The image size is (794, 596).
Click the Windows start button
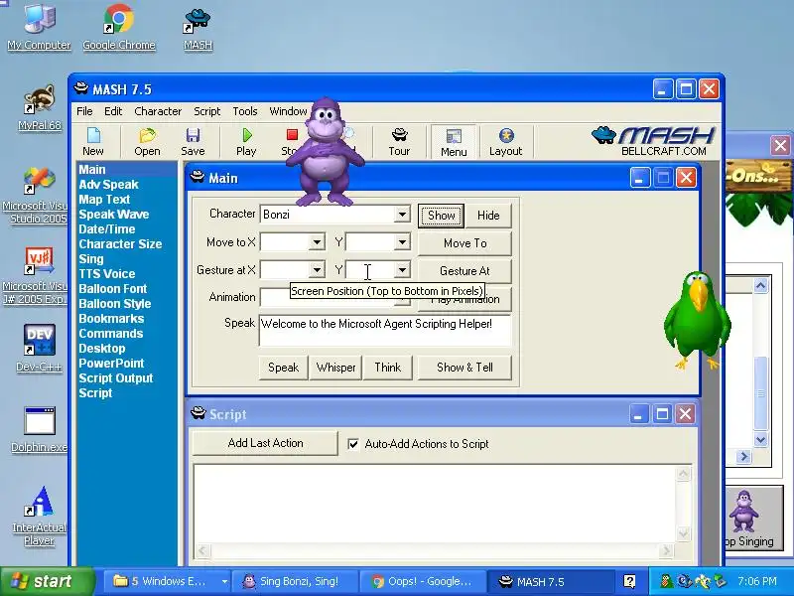pyautogui.click(x=47, y=581)
